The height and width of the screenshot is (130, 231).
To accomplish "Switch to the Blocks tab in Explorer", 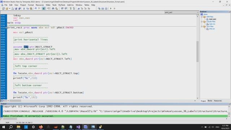I will click(x=210, y=101).
